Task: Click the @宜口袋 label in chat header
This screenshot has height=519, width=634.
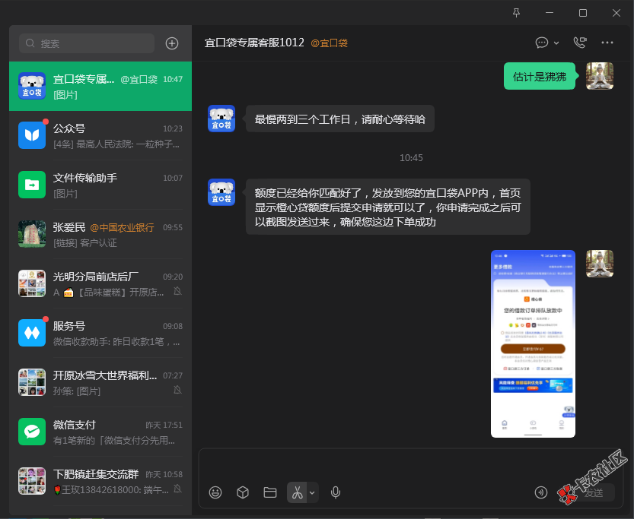Action: click(x=329, y=43)
